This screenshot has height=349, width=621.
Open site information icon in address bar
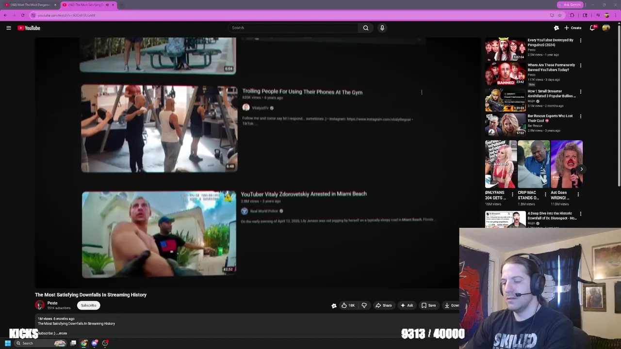pos(33,15)
